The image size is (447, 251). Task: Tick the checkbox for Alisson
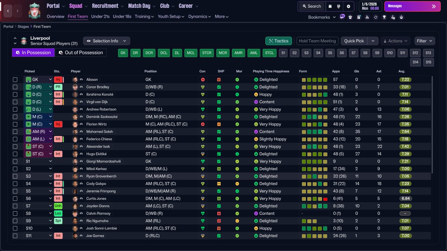tap(15, 79)
